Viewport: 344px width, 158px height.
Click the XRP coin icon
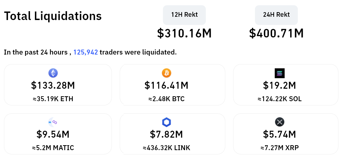point(279,122)
